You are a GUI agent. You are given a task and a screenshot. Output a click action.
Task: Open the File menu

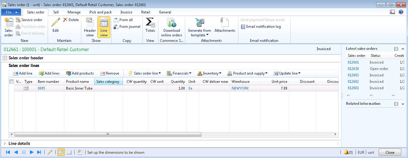(11, 12)
